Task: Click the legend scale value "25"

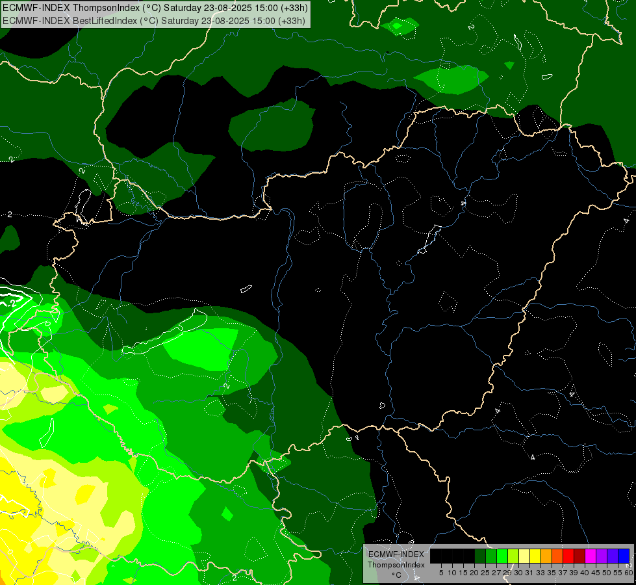Action: [485, 573]
